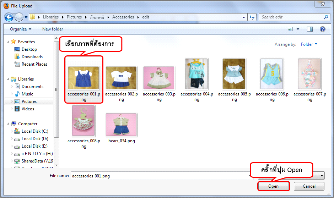
Task: Click the navigation pane scroll down arrow
Action: click(56, 165)
